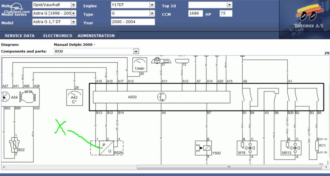Expand the Top 10 dropdown
330x176 pixels.
coord(210,5)
